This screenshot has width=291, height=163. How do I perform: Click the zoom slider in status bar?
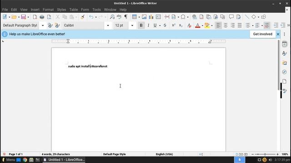click(265, 154)
